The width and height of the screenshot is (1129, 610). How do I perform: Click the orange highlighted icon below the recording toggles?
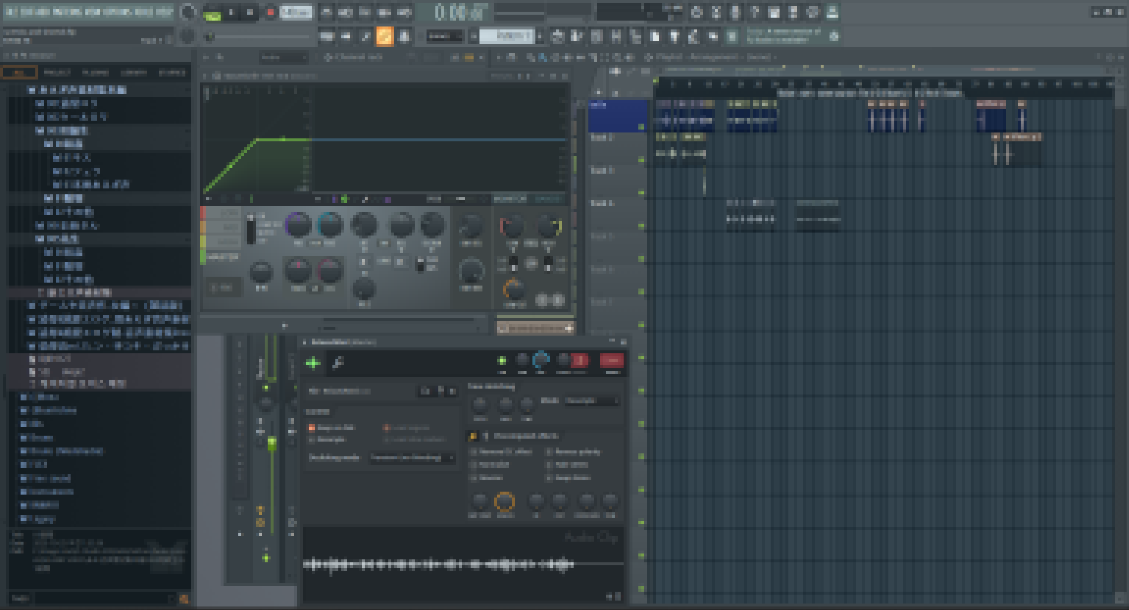click(385, 37)
